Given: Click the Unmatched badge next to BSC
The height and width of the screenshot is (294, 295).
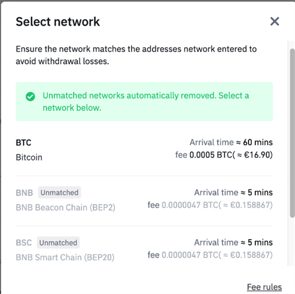Looking at the screenshot, I should point(58,243).
